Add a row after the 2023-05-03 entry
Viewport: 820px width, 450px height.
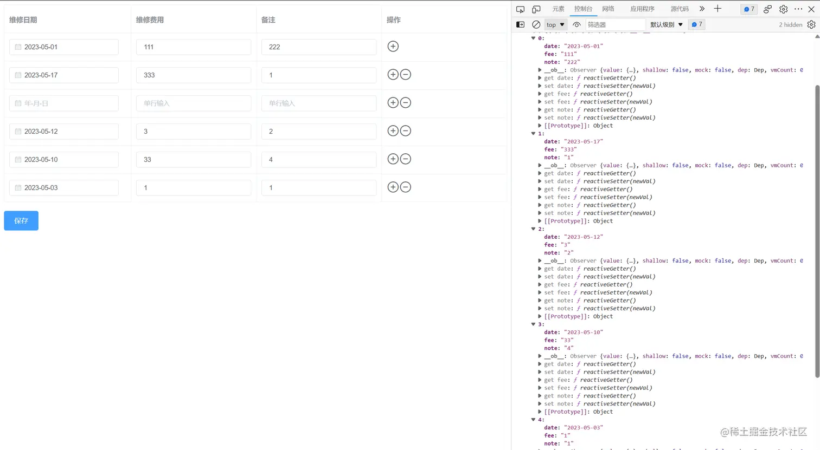coord(393,187)
